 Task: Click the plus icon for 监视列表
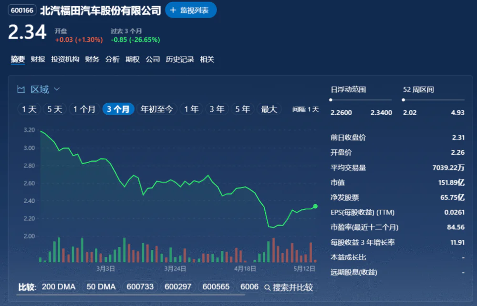click(173, 10)
